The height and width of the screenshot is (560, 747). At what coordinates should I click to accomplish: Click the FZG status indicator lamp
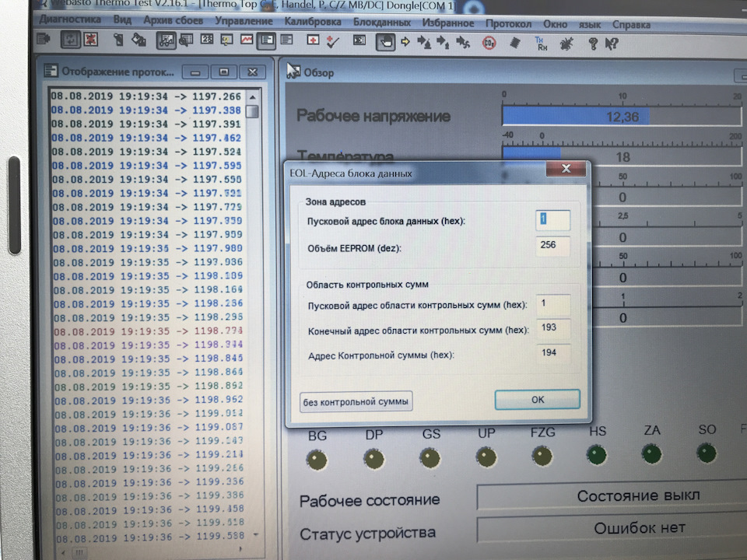pos(542,457)
